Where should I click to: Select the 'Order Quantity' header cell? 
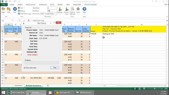tap(86, 29)
